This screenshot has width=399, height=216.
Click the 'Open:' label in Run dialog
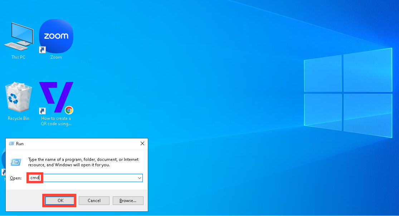pyautogui.click(x=15, y=178)
